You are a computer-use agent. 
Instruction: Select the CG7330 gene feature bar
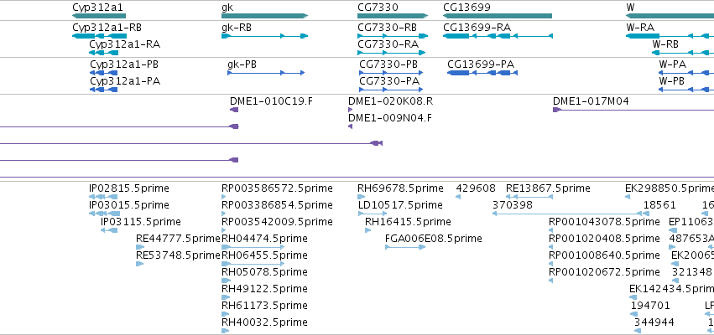393,16
